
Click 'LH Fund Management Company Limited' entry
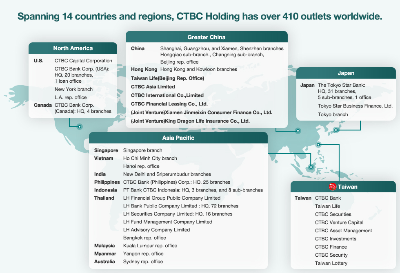point(168,222)
